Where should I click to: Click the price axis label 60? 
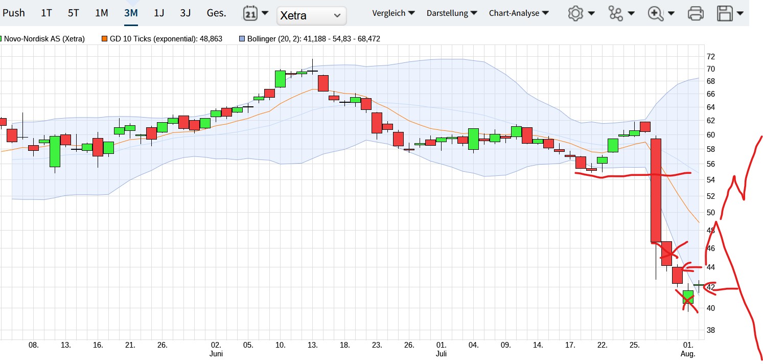(x=710, y=135)
